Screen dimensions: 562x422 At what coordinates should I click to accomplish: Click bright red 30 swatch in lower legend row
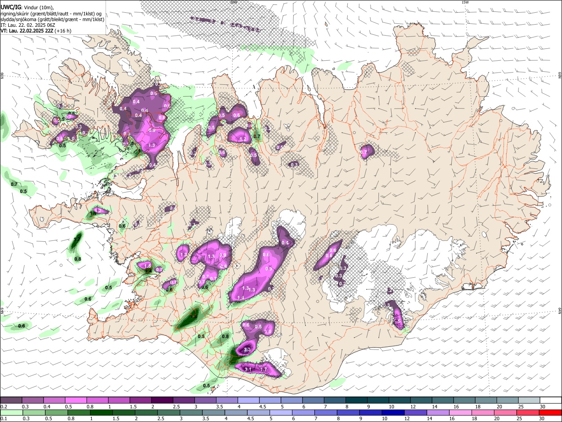[550, 412]
